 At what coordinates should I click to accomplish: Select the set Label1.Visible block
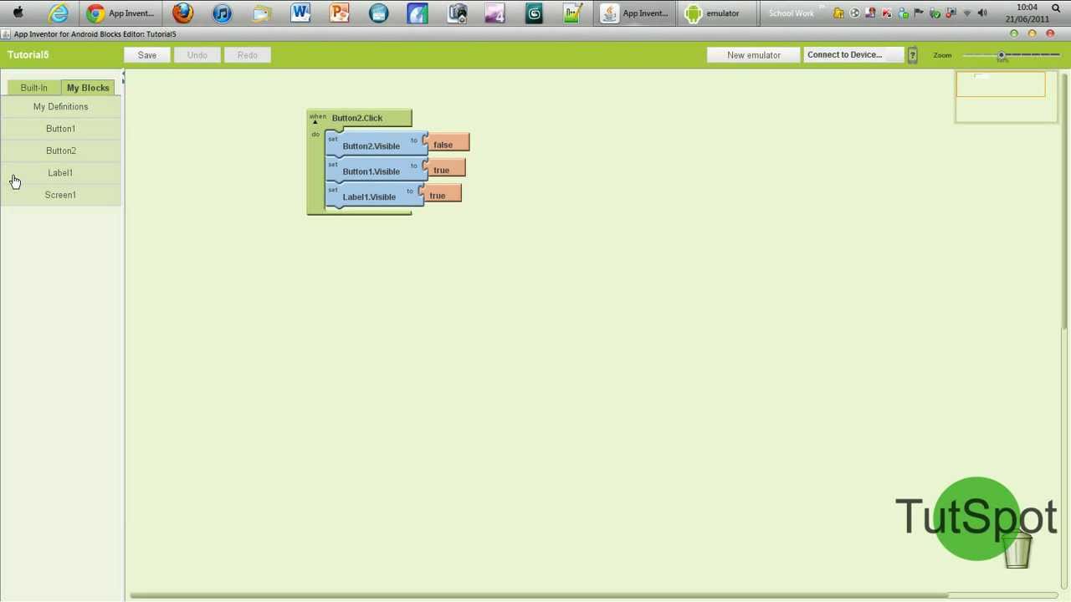373,196
